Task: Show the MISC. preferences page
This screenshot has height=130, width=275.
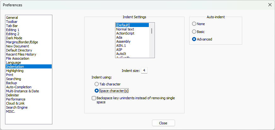Action: pos(10,111)
